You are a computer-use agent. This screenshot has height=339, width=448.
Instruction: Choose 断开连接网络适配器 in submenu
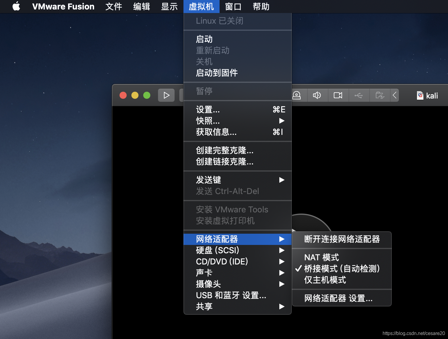(342, 239)
